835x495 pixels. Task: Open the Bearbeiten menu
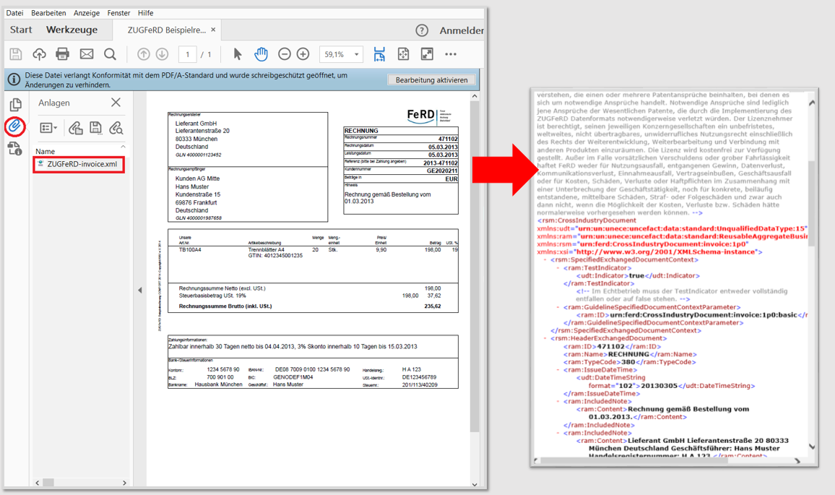(x=48, y=13)
